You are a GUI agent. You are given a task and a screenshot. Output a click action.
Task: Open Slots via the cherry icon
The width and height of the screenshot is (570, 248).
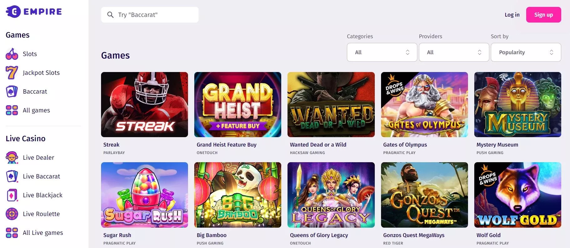(12, 54)
